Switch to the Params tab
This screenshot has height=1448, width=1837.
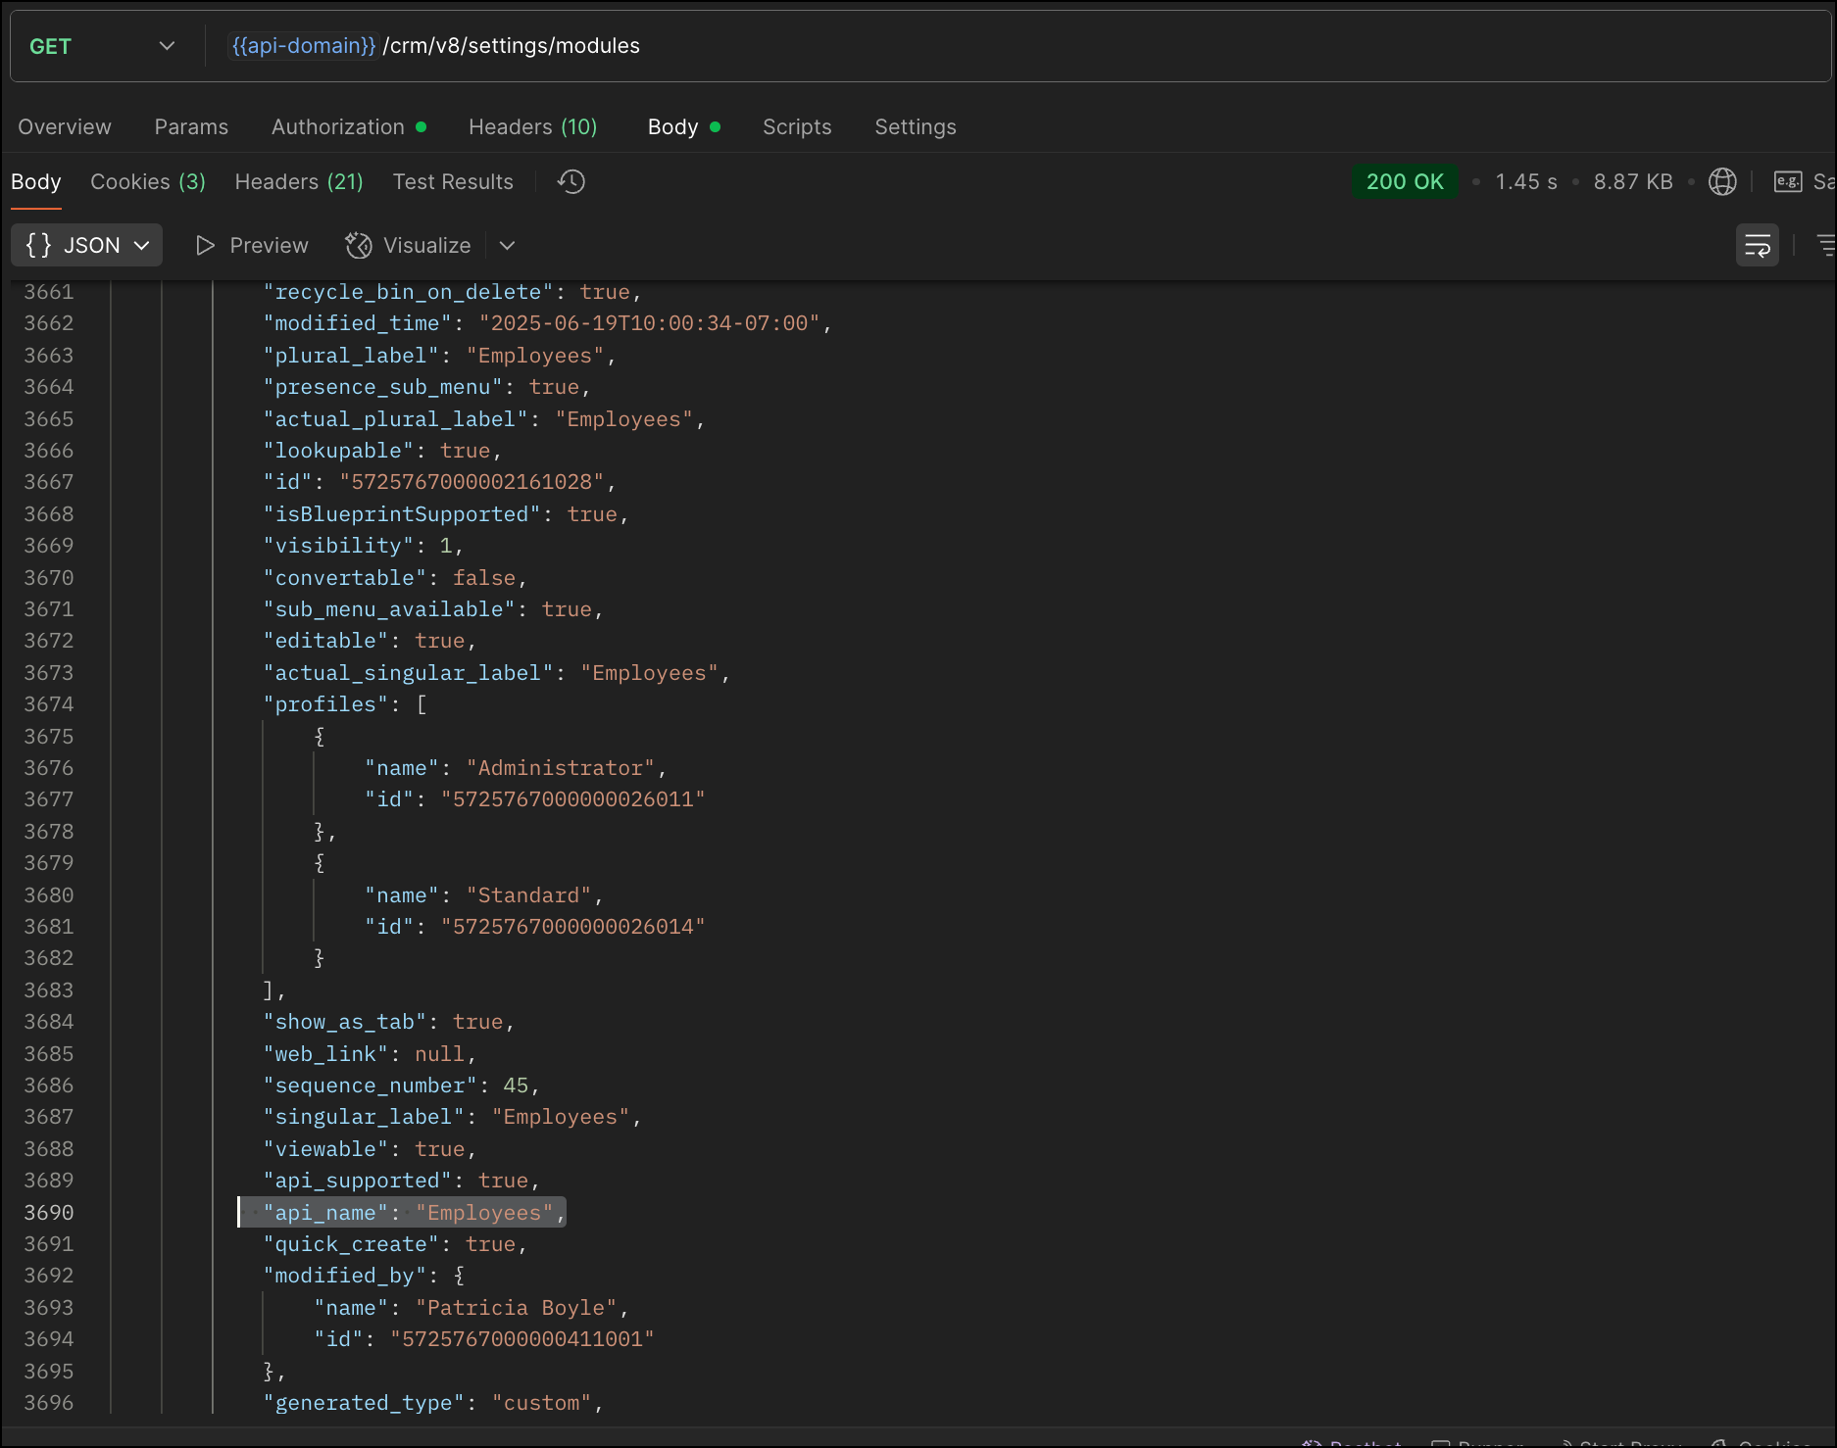pyautogui.click(x=191, y=127)
